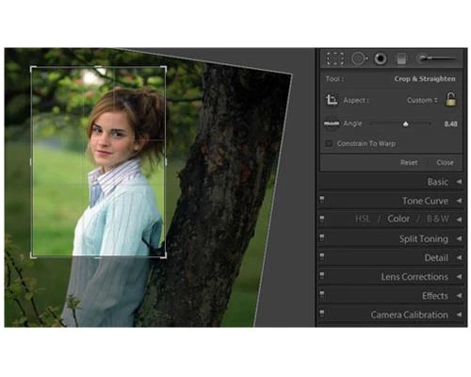
Task: Select the Red Eye Correction tool icon
Action: coord(381,58)
